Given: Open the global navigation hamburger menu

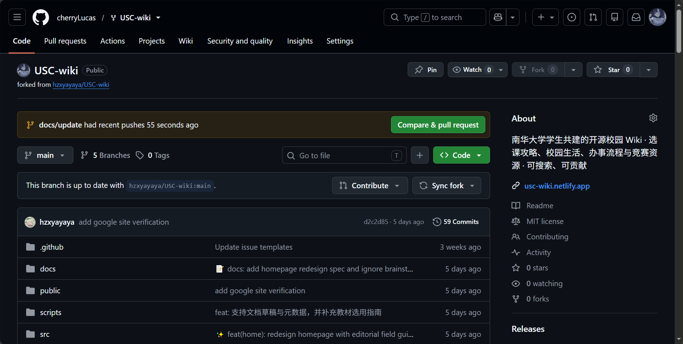Looking at the screenshot, I should click(x=17, y=17).
